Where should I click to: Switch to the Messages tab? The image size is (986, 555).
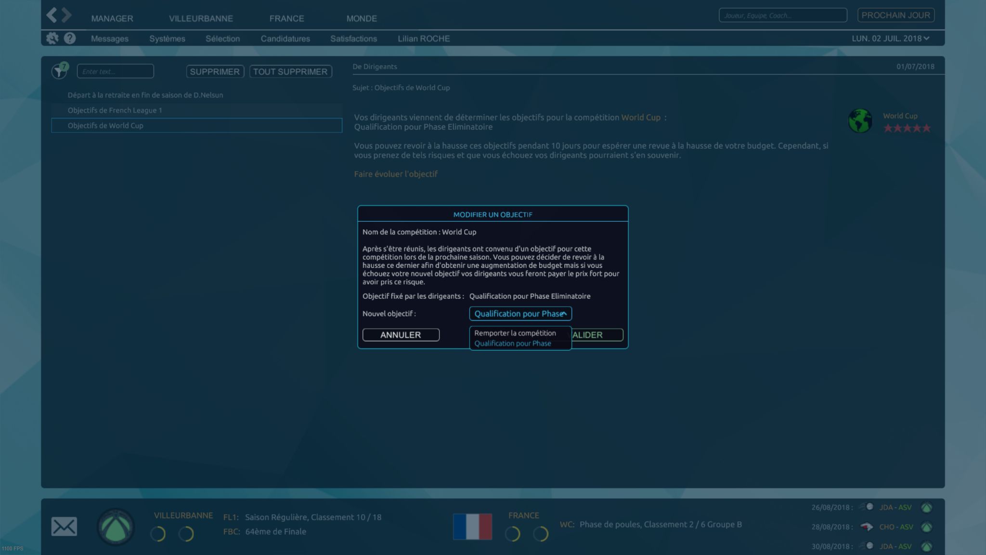110,39
